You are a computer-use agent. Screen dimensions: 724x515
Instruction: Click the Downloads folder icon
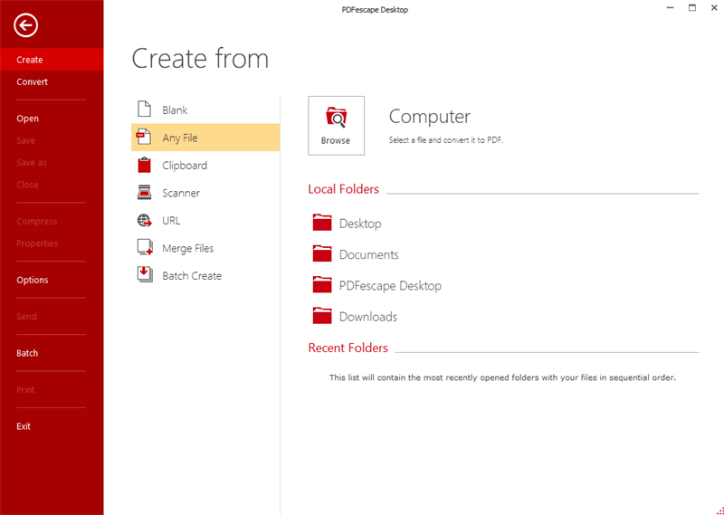(322, 316)
